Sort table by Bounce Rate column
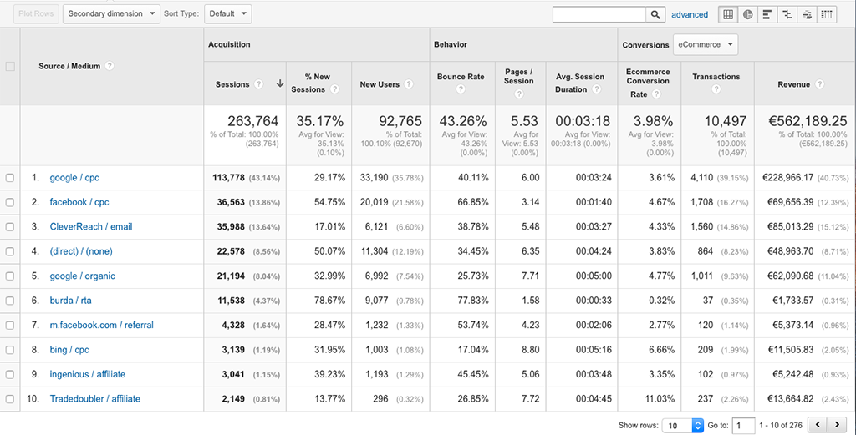 coord(461,77)
